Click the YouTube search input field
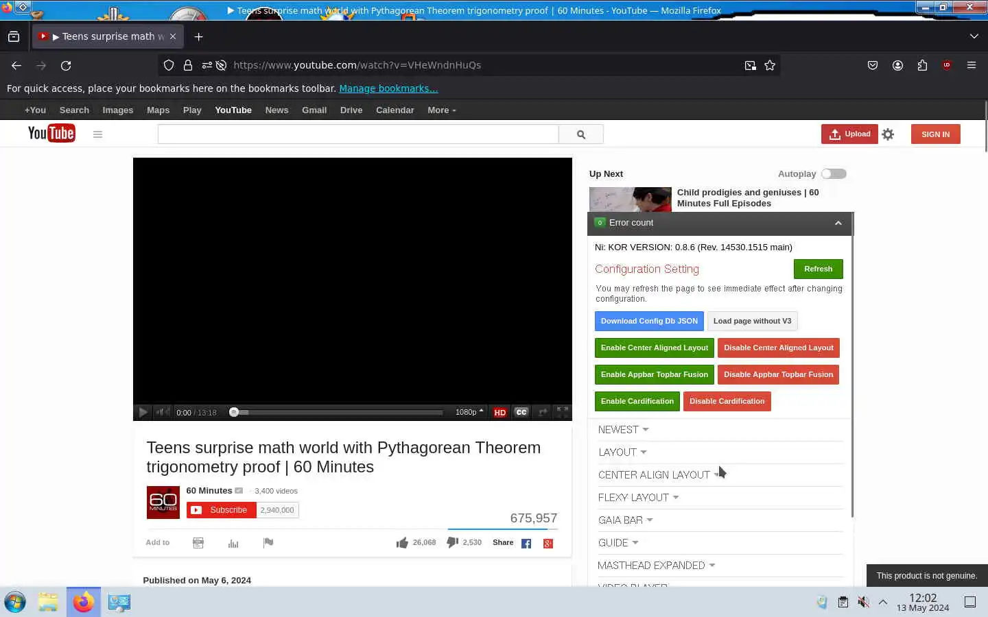The image size is (988, 617). pyautogui.click(x=358, y=134)
